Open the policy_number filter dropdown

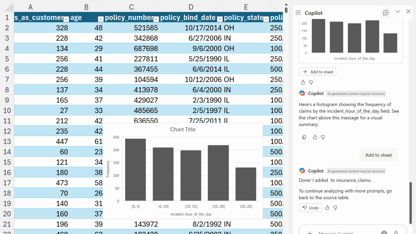(x=156, y=19)
